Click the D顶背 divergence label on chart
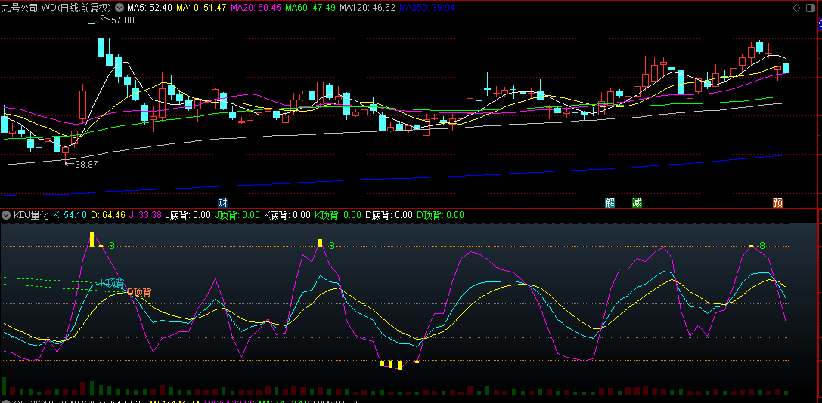This screenshot has width=822, height=403. (139, 291)
